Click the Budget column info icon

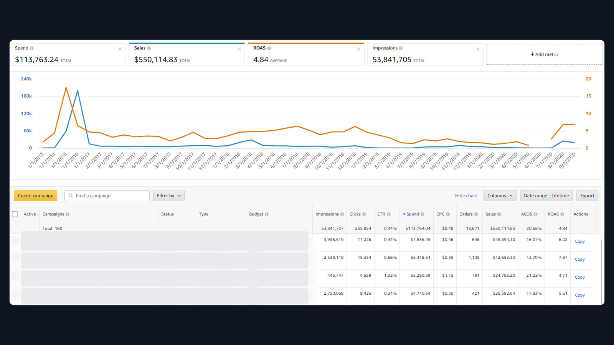[x=267, y=214]
